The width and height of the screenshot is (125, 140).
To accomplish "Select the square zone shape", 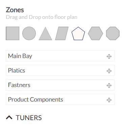I will [x=12, y=33].
